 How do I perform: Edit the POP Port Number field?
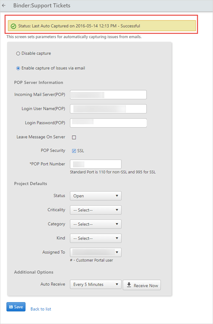tap(96, 164)
